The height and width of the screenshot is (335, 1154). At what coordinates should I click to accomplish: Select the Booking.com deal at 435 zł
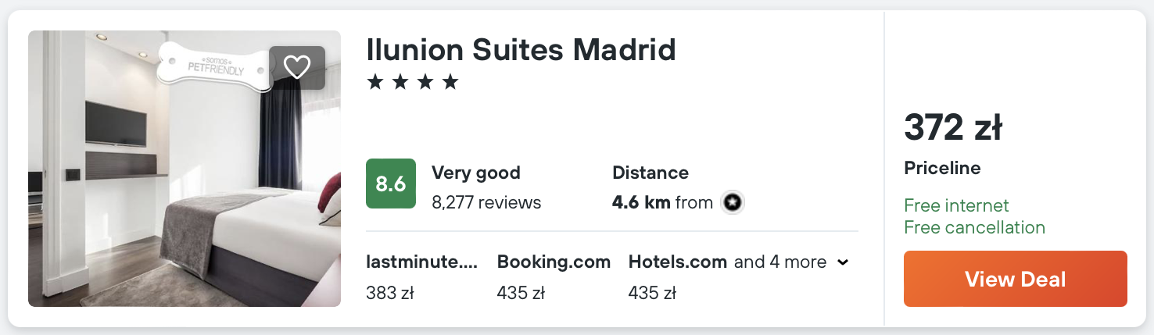coord(554,277)
